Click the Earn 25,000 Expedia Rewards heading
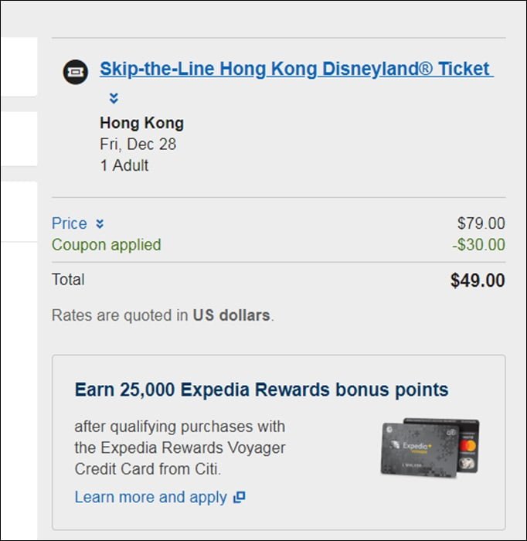 (x=261, y=390)
